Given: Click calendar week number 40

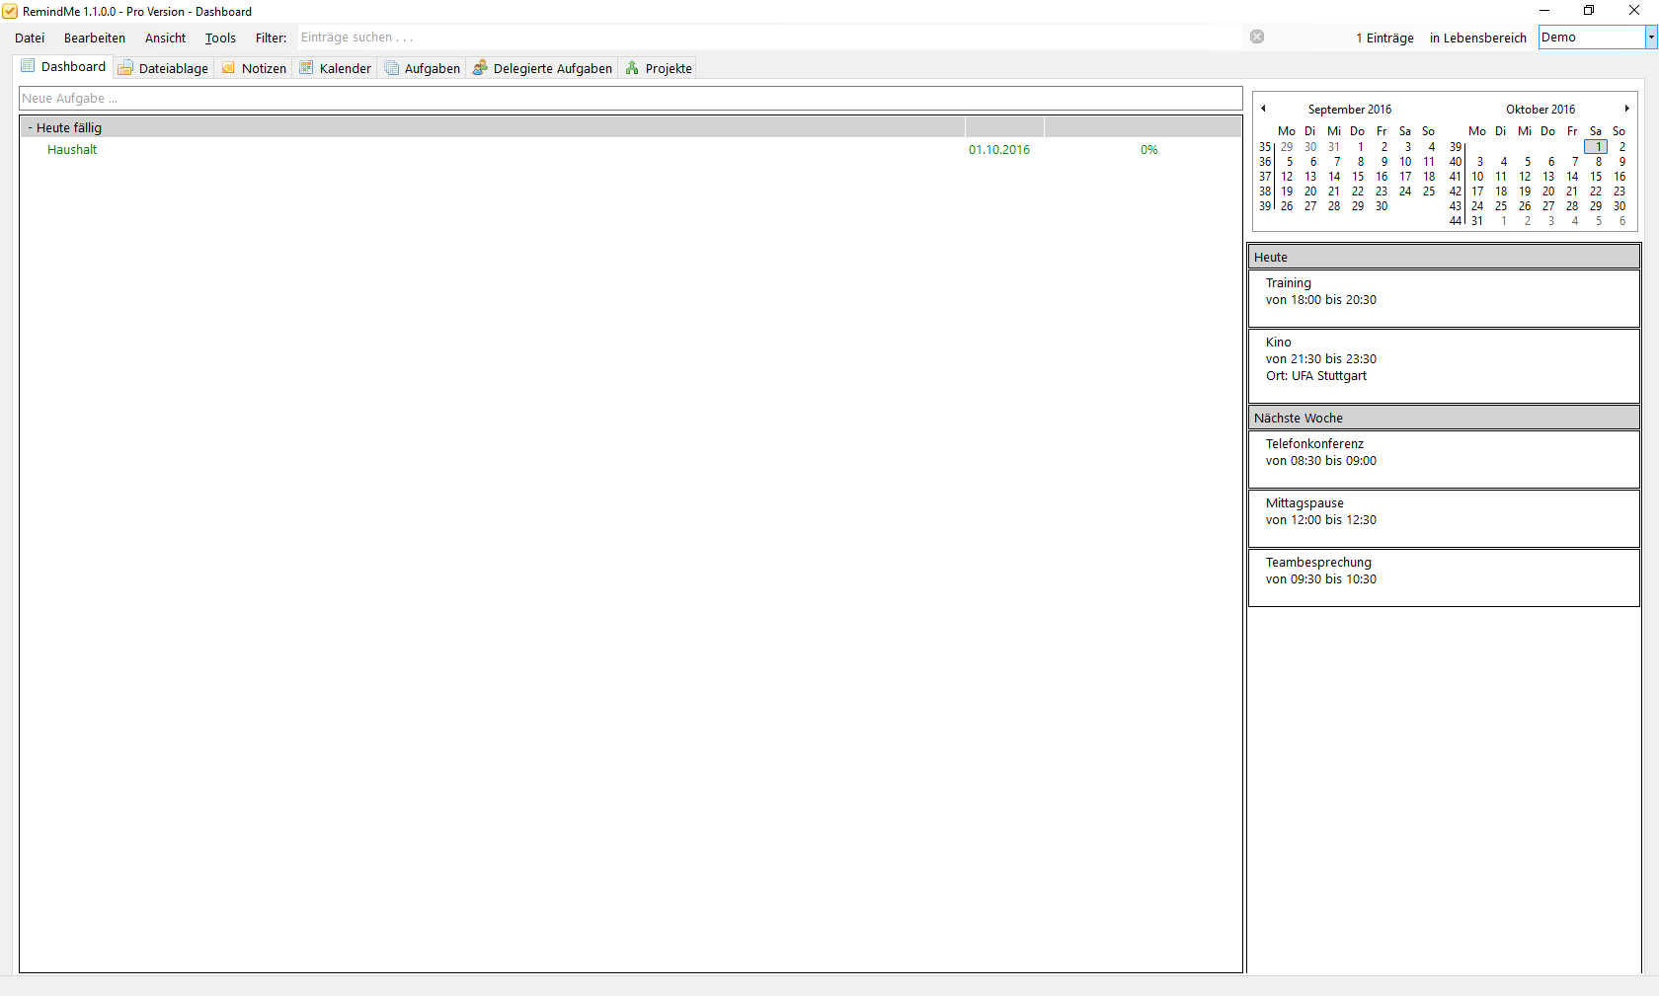Looking at the screenshot, I should click(x=1456, y=162).
